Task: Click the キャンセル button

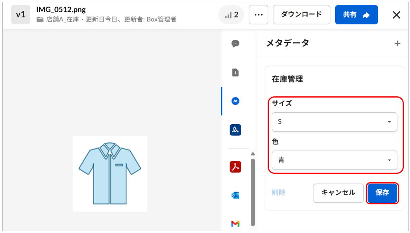Action: point(338,193)
